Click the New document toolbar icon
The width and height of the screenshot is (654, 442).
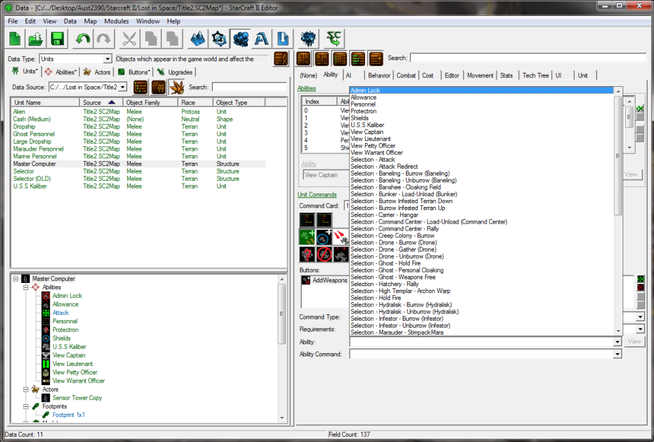15,39
